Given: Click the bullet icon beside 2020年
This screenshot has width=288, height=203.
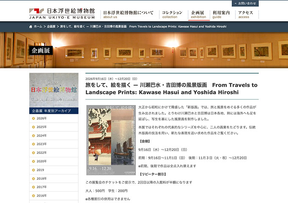Looking at the screenshot, I should coord(33,162).
